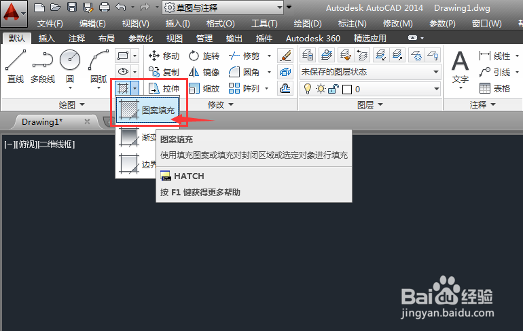Screen dimensions: 523x331
Task: Click the Explode tool icon
Action: 285,72
